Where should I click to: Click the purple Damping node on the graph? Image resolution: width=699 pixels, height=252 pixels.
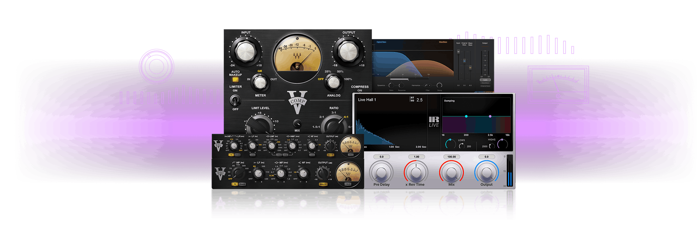tap(490, 116)
